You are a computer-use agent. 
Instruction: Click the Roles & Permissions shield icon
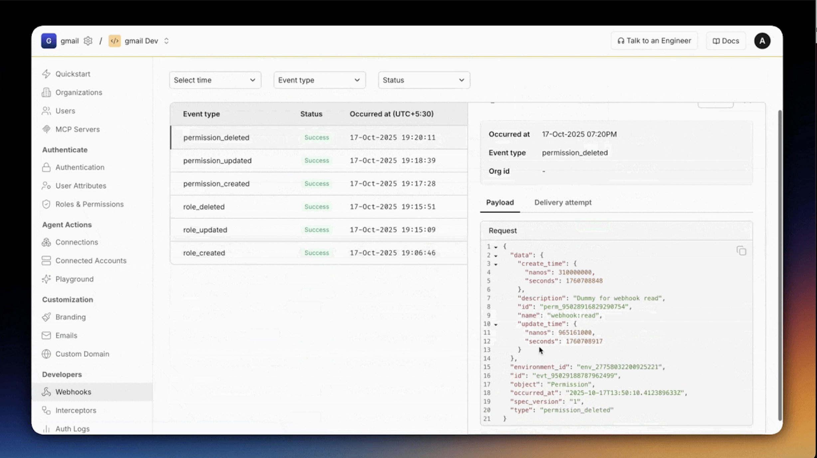click(46, 204)
